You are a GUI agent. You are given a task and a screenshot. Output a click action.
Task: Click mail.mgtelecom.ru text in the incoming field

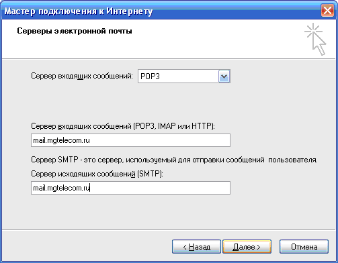pyautogui.click(x=61, y=140)
